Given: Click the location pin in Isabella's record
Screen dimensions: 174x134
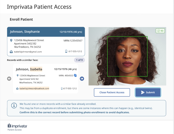Looking at the screenshot, I should pos(17,75).
